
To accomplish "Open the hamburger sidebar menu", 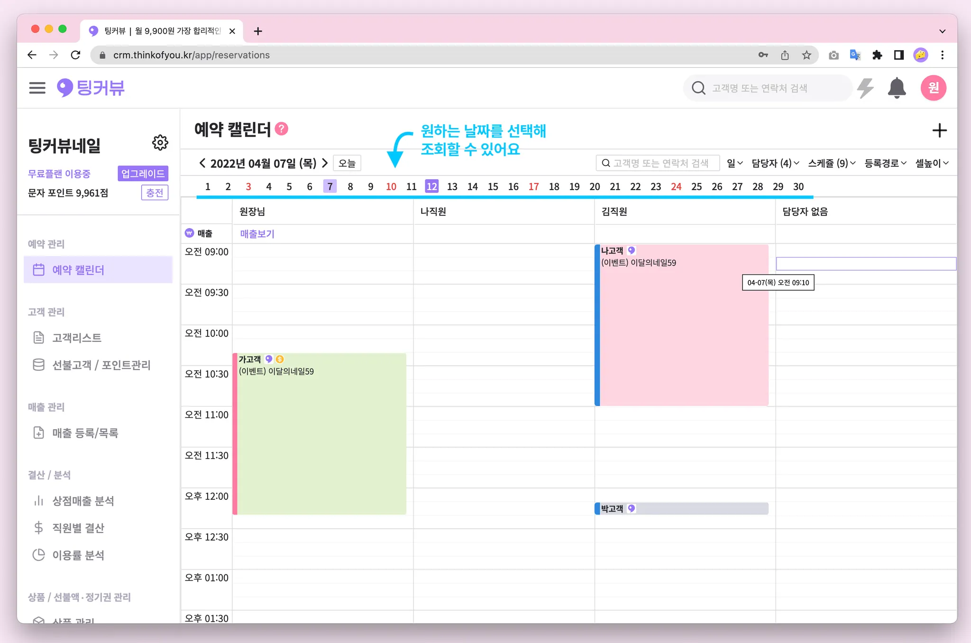I will point(37,88).
